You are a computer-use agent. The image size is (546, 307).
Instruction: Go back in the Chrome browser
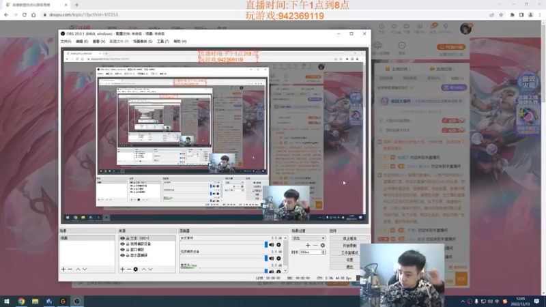coord(6,14)
